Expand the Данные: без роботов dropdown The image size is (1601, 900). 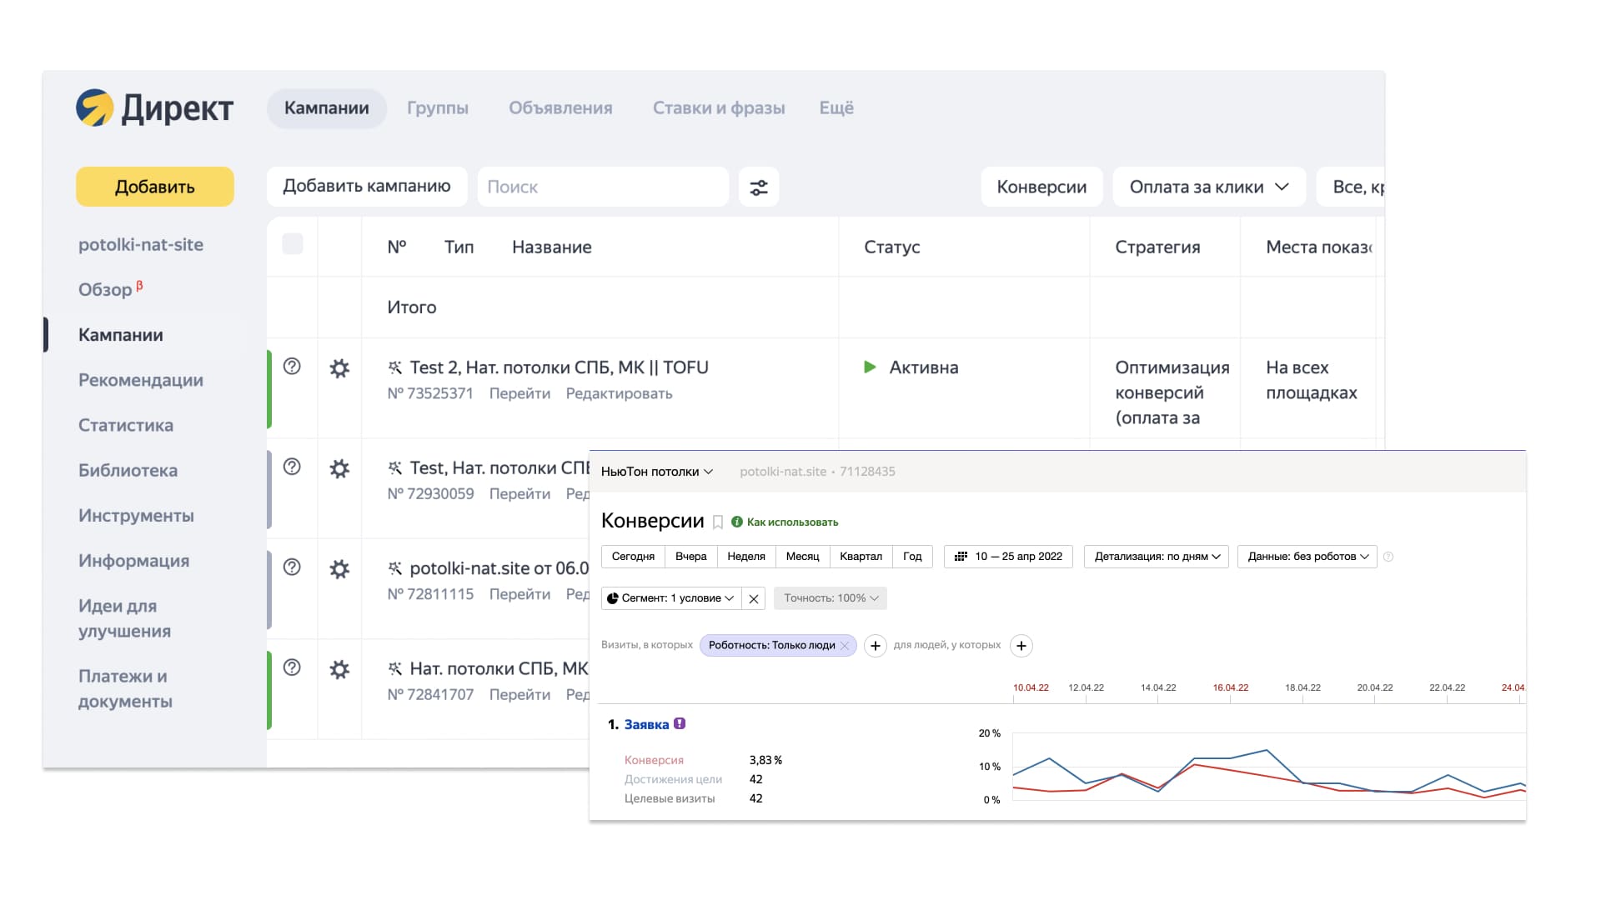1307,557
